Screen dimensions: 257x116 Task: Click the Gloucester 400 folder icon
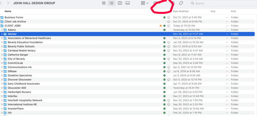(x=5, y=88)
